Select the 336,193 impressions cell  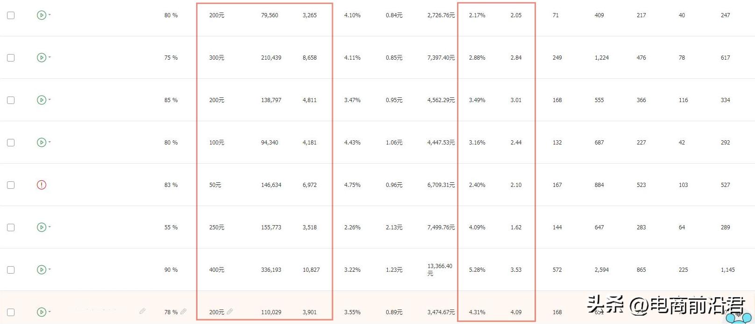click(271, 270)
